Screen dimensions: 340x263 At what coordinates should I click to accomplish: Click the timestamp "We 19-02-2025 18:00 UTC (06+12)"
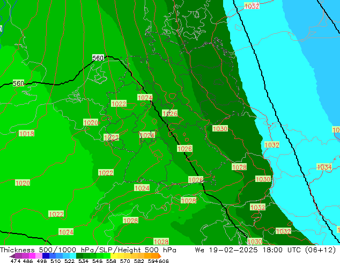(265, 250)
